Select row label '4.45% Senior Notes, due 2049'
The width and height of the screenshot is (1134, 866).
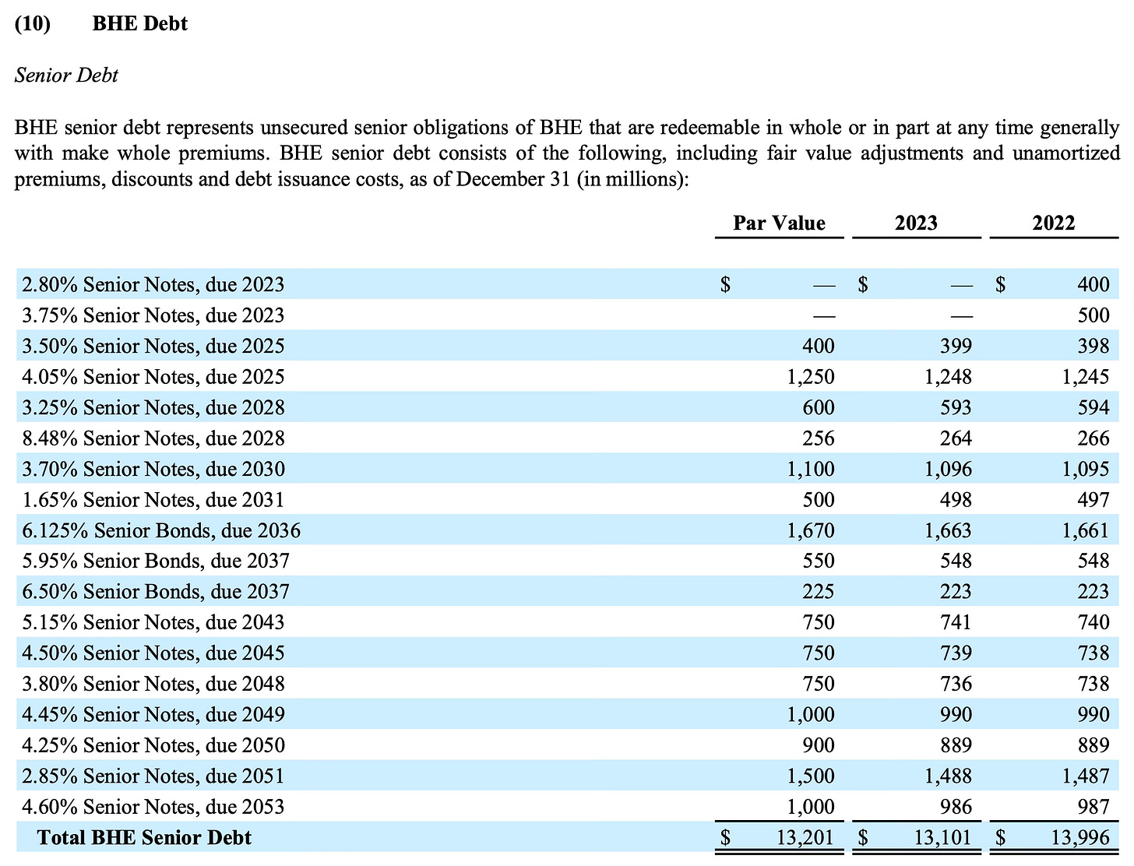[153, 714]
